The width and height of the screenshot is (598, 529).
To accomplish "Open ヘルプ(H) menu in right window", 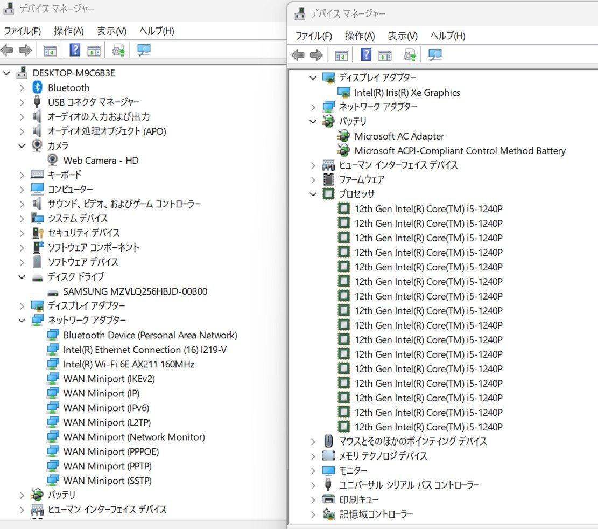I will [x=448, y=36].
